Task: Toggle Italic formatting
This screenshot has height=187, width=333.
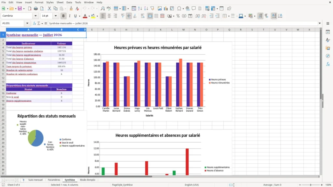Action: coord(70,16)
